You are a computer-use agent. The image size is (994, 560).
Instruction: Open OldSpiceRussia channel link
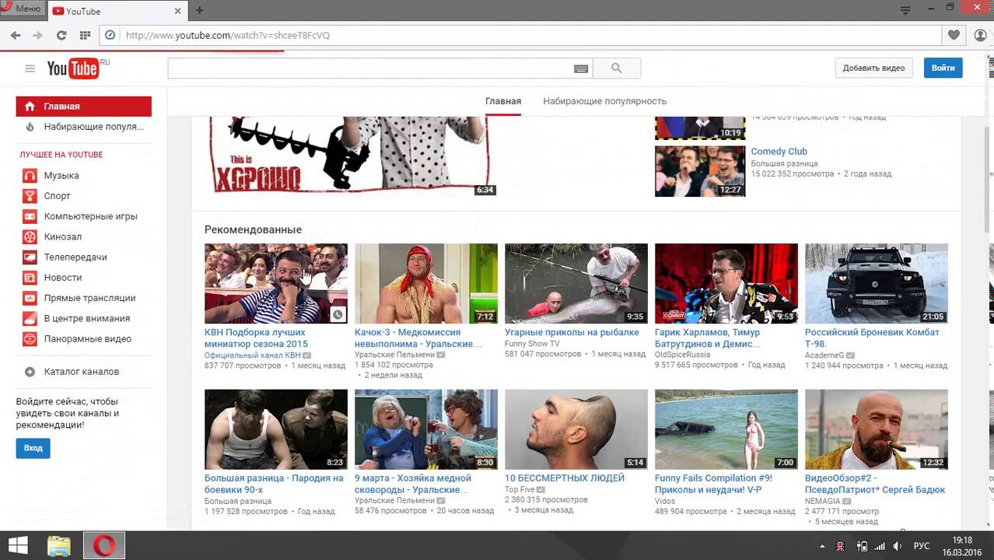click(682, 355)
